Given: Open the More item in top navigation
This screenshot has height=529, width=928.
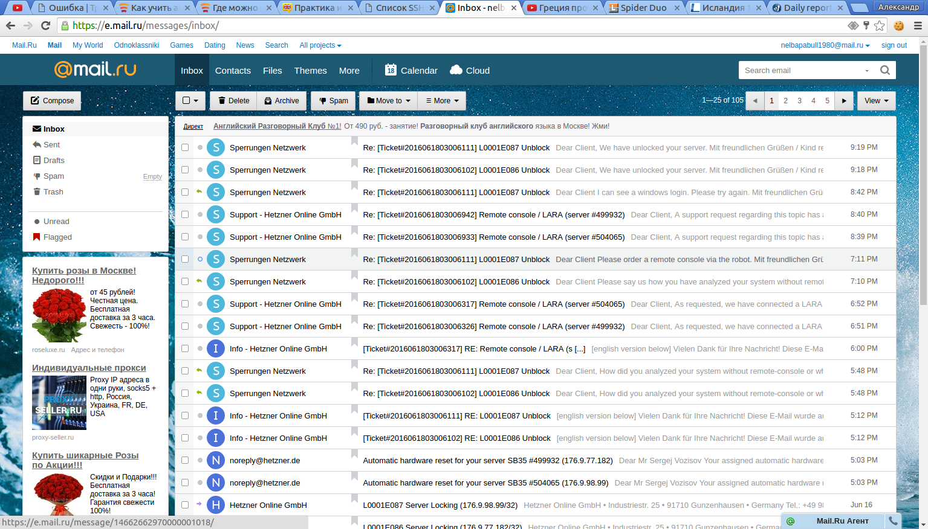Looking at the screenshot, I should tap(349, 70).
